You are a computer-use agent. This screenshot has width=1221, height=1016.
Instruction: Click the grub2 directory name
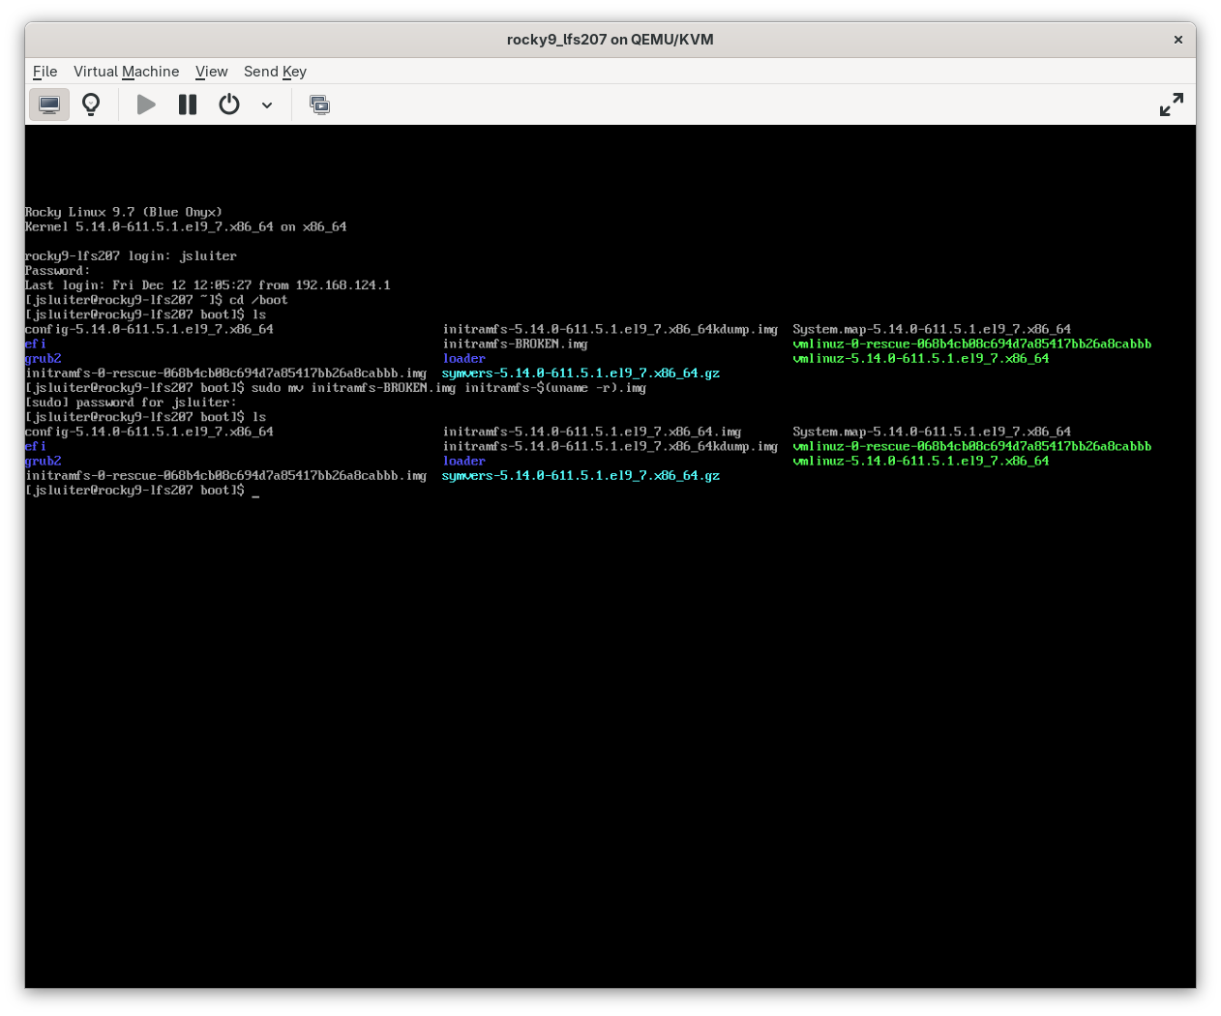click(x=43, y=358)
